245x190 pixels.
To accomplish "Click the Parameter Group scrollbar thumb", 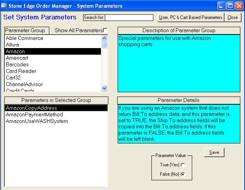I will pos(104,45).
